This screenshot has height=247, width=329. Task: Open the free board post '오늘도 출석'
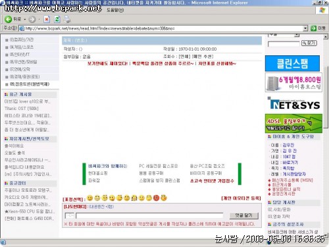pos(14,153)
